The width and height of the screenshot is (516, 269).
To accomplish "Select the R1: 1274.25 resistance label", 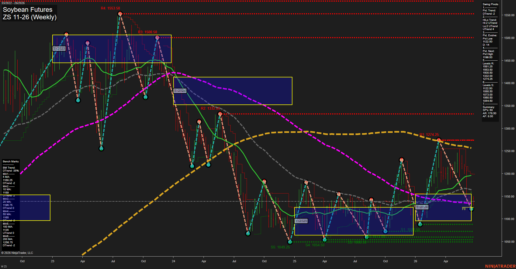I will coord(429,134).
